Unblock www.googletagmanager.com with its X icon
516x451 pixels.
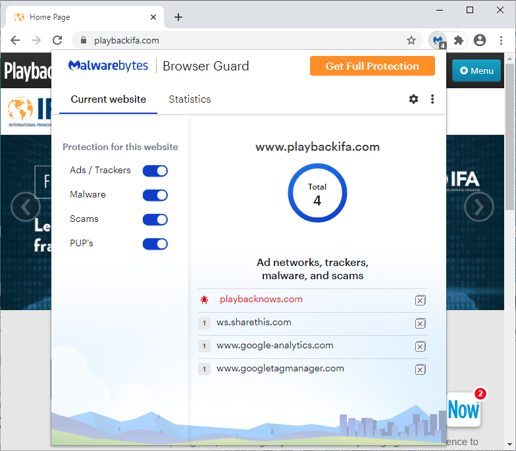pos(420,369)
